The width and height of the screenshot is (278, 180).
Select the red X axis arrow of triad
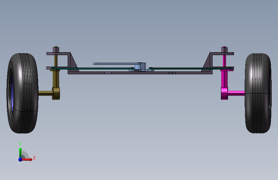[27, 160]
